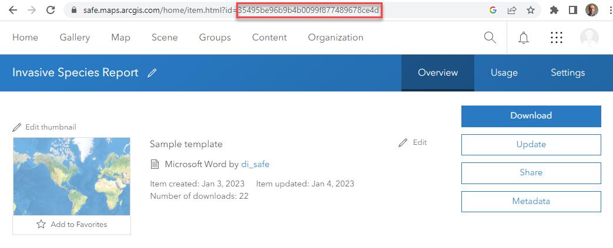Reload the page with refresh icon
The image size is (613, 248).
click(x=51, y=11)
